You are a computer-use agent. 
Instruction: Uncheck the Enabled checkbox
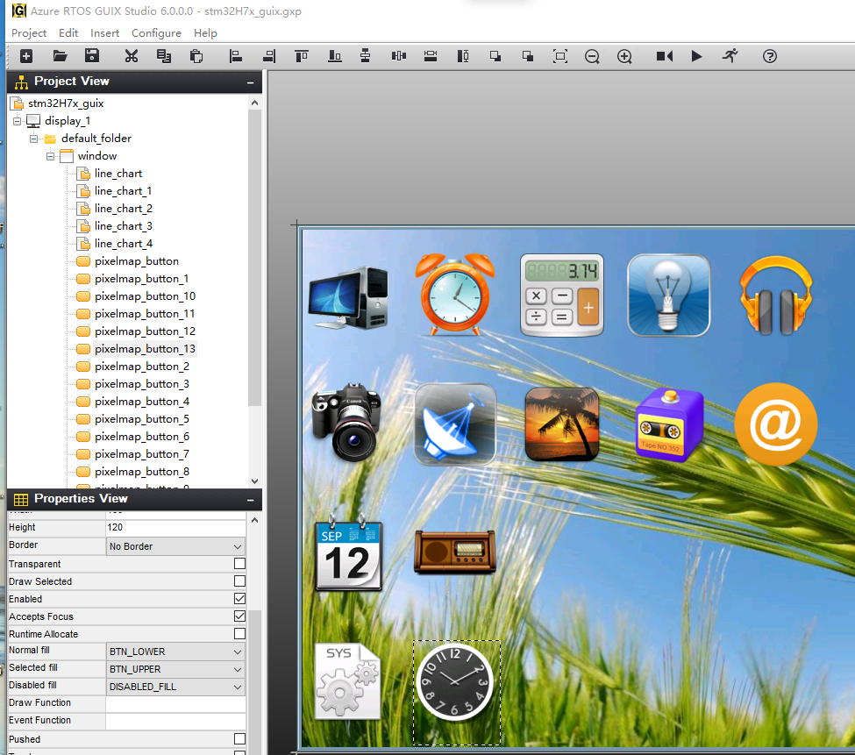(239, 599)
